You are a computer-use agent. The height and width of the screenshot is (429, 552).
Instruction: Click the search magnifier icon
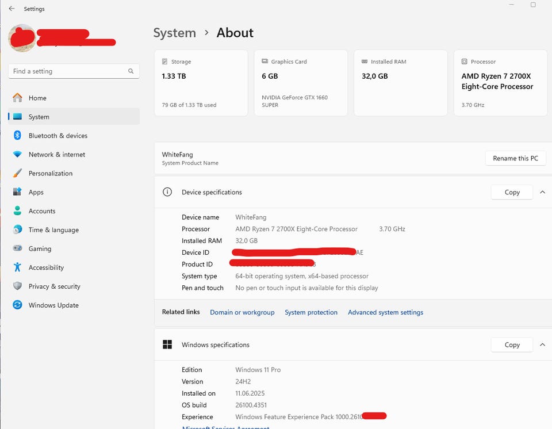(x=131, y=71)
